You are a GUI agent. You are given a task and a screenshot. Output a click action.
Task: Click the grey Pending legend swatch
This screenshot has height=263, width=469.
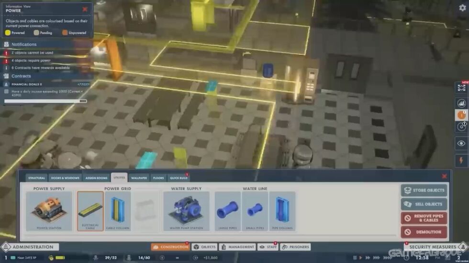(36, 33)
